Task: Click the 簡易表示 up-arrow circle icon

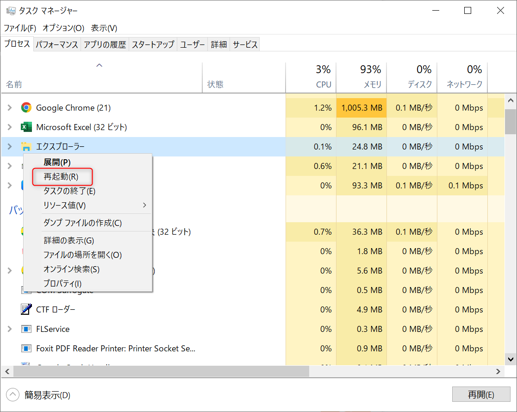Action: pos(13,395)
